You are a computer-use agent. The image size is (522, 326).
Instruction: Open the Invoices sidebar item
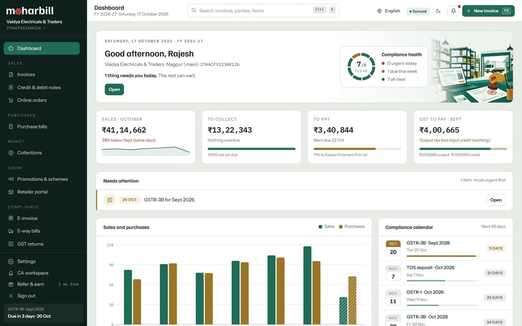[x=41, y=75]
